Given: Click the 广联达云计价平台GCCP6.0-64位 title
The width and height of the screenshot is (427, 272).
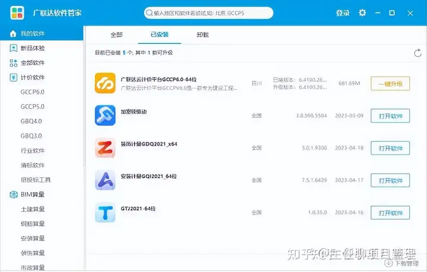Looking at the screenshot, I should coord(158,79).
